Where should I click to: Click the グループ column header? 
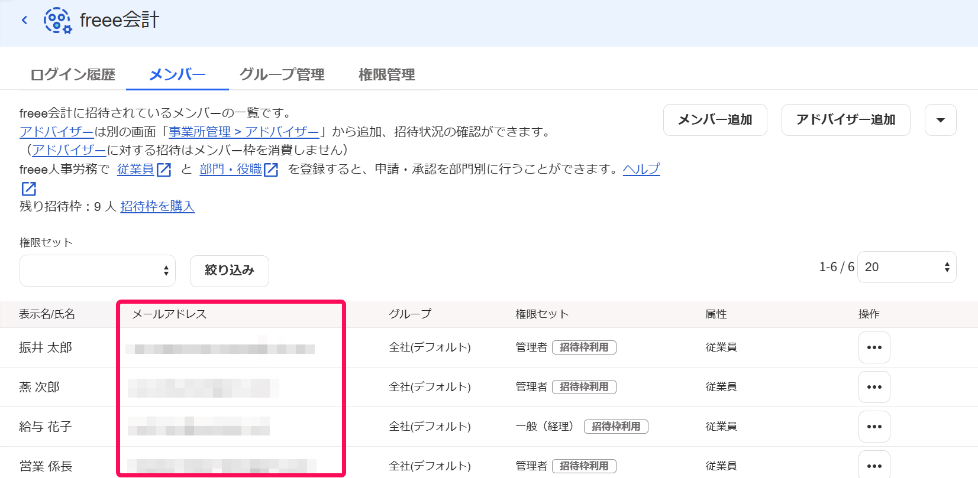coord(410,314)
